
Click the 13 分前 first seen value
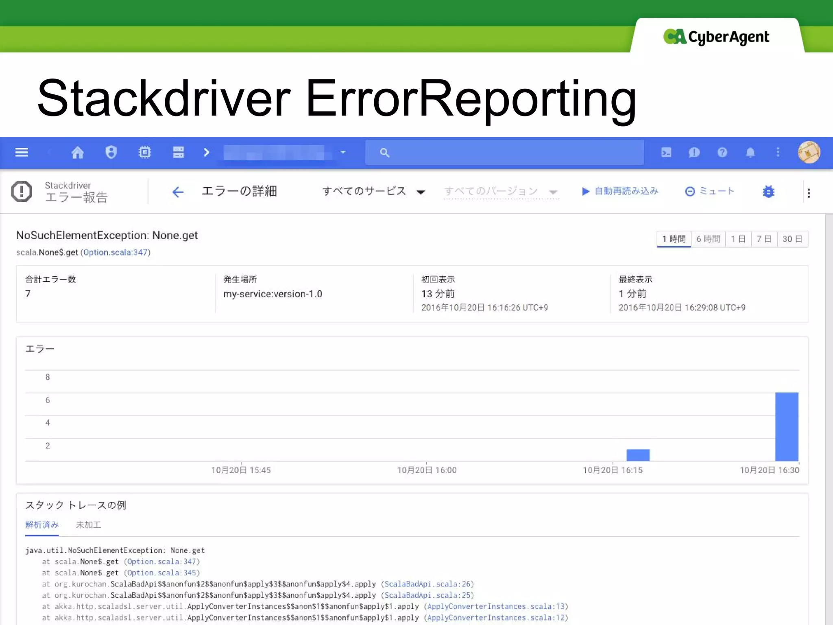tap(438, 294)
